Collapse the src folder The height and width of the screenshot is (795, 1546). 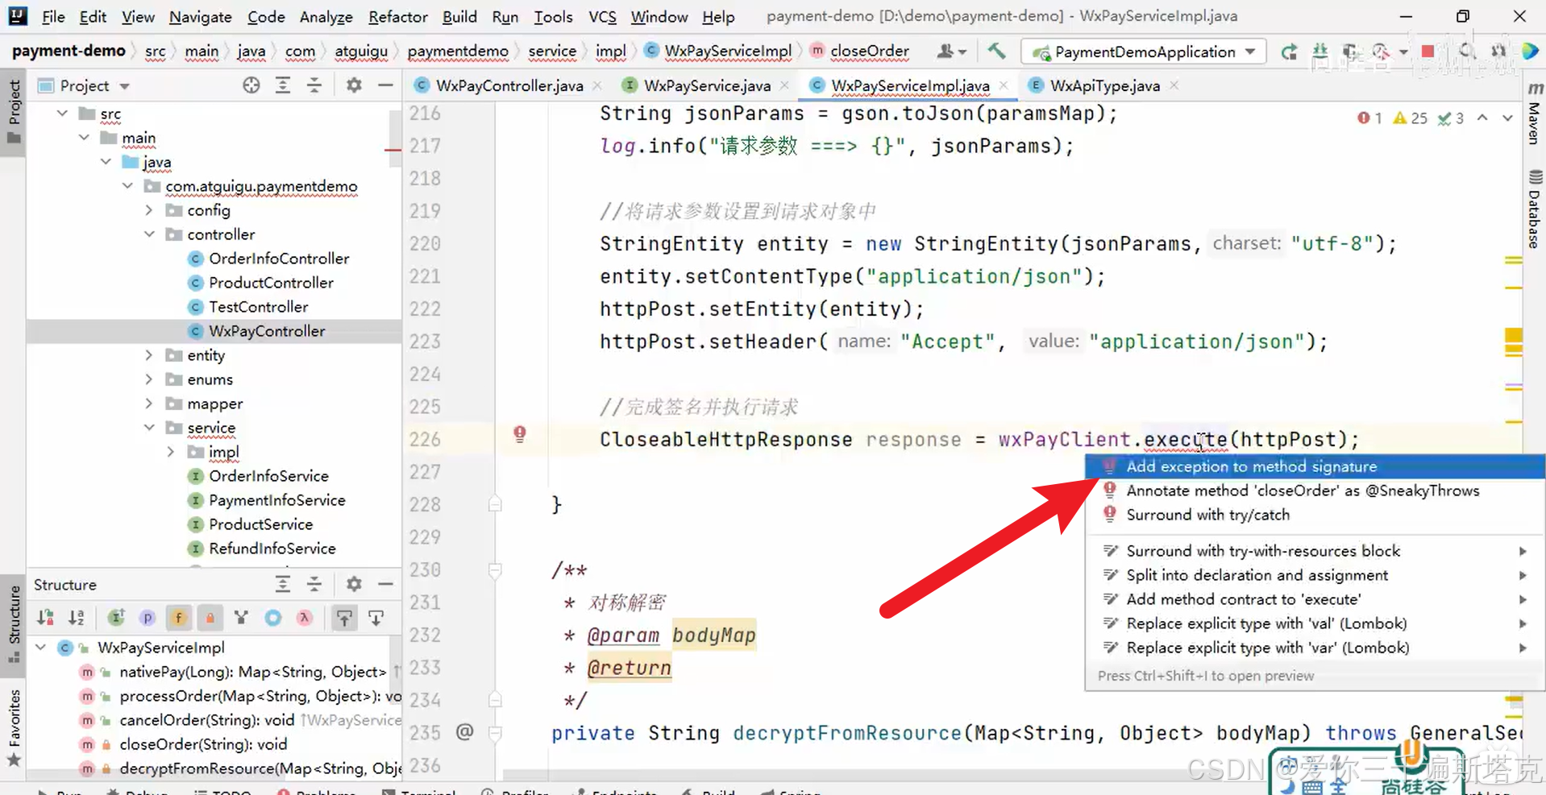(x=62, y=114)
